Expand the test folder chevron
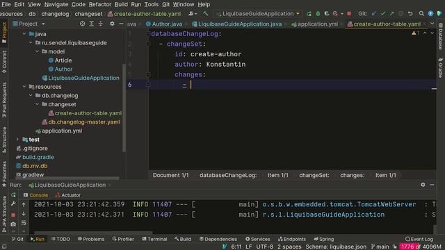The height and width of the screenshot is (250, 445). (17, 139)
